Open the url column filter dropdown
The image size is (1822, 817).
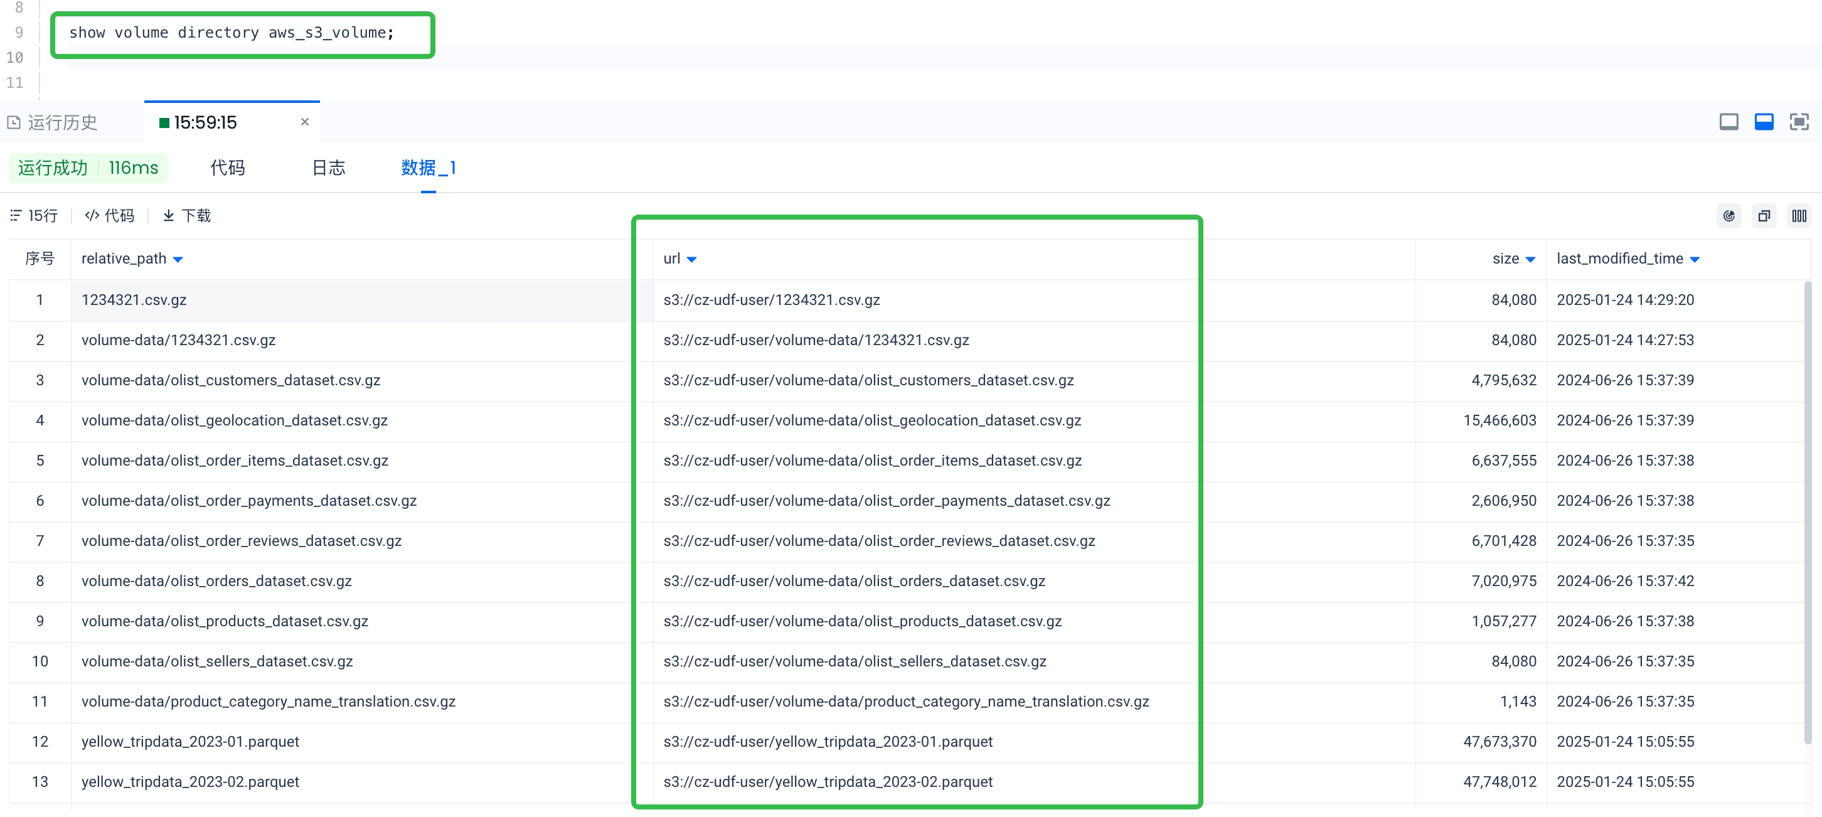(692, 260)
